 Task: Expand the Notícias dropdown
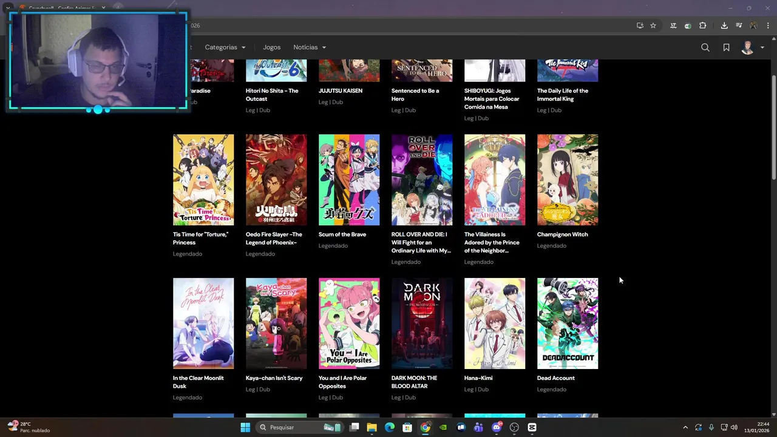(310, 47)
